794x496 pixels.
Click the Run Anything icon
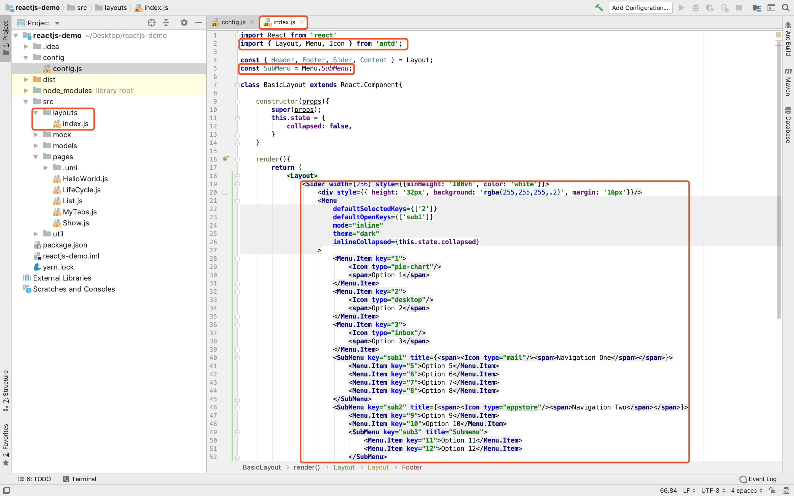(x=771, y=7)
